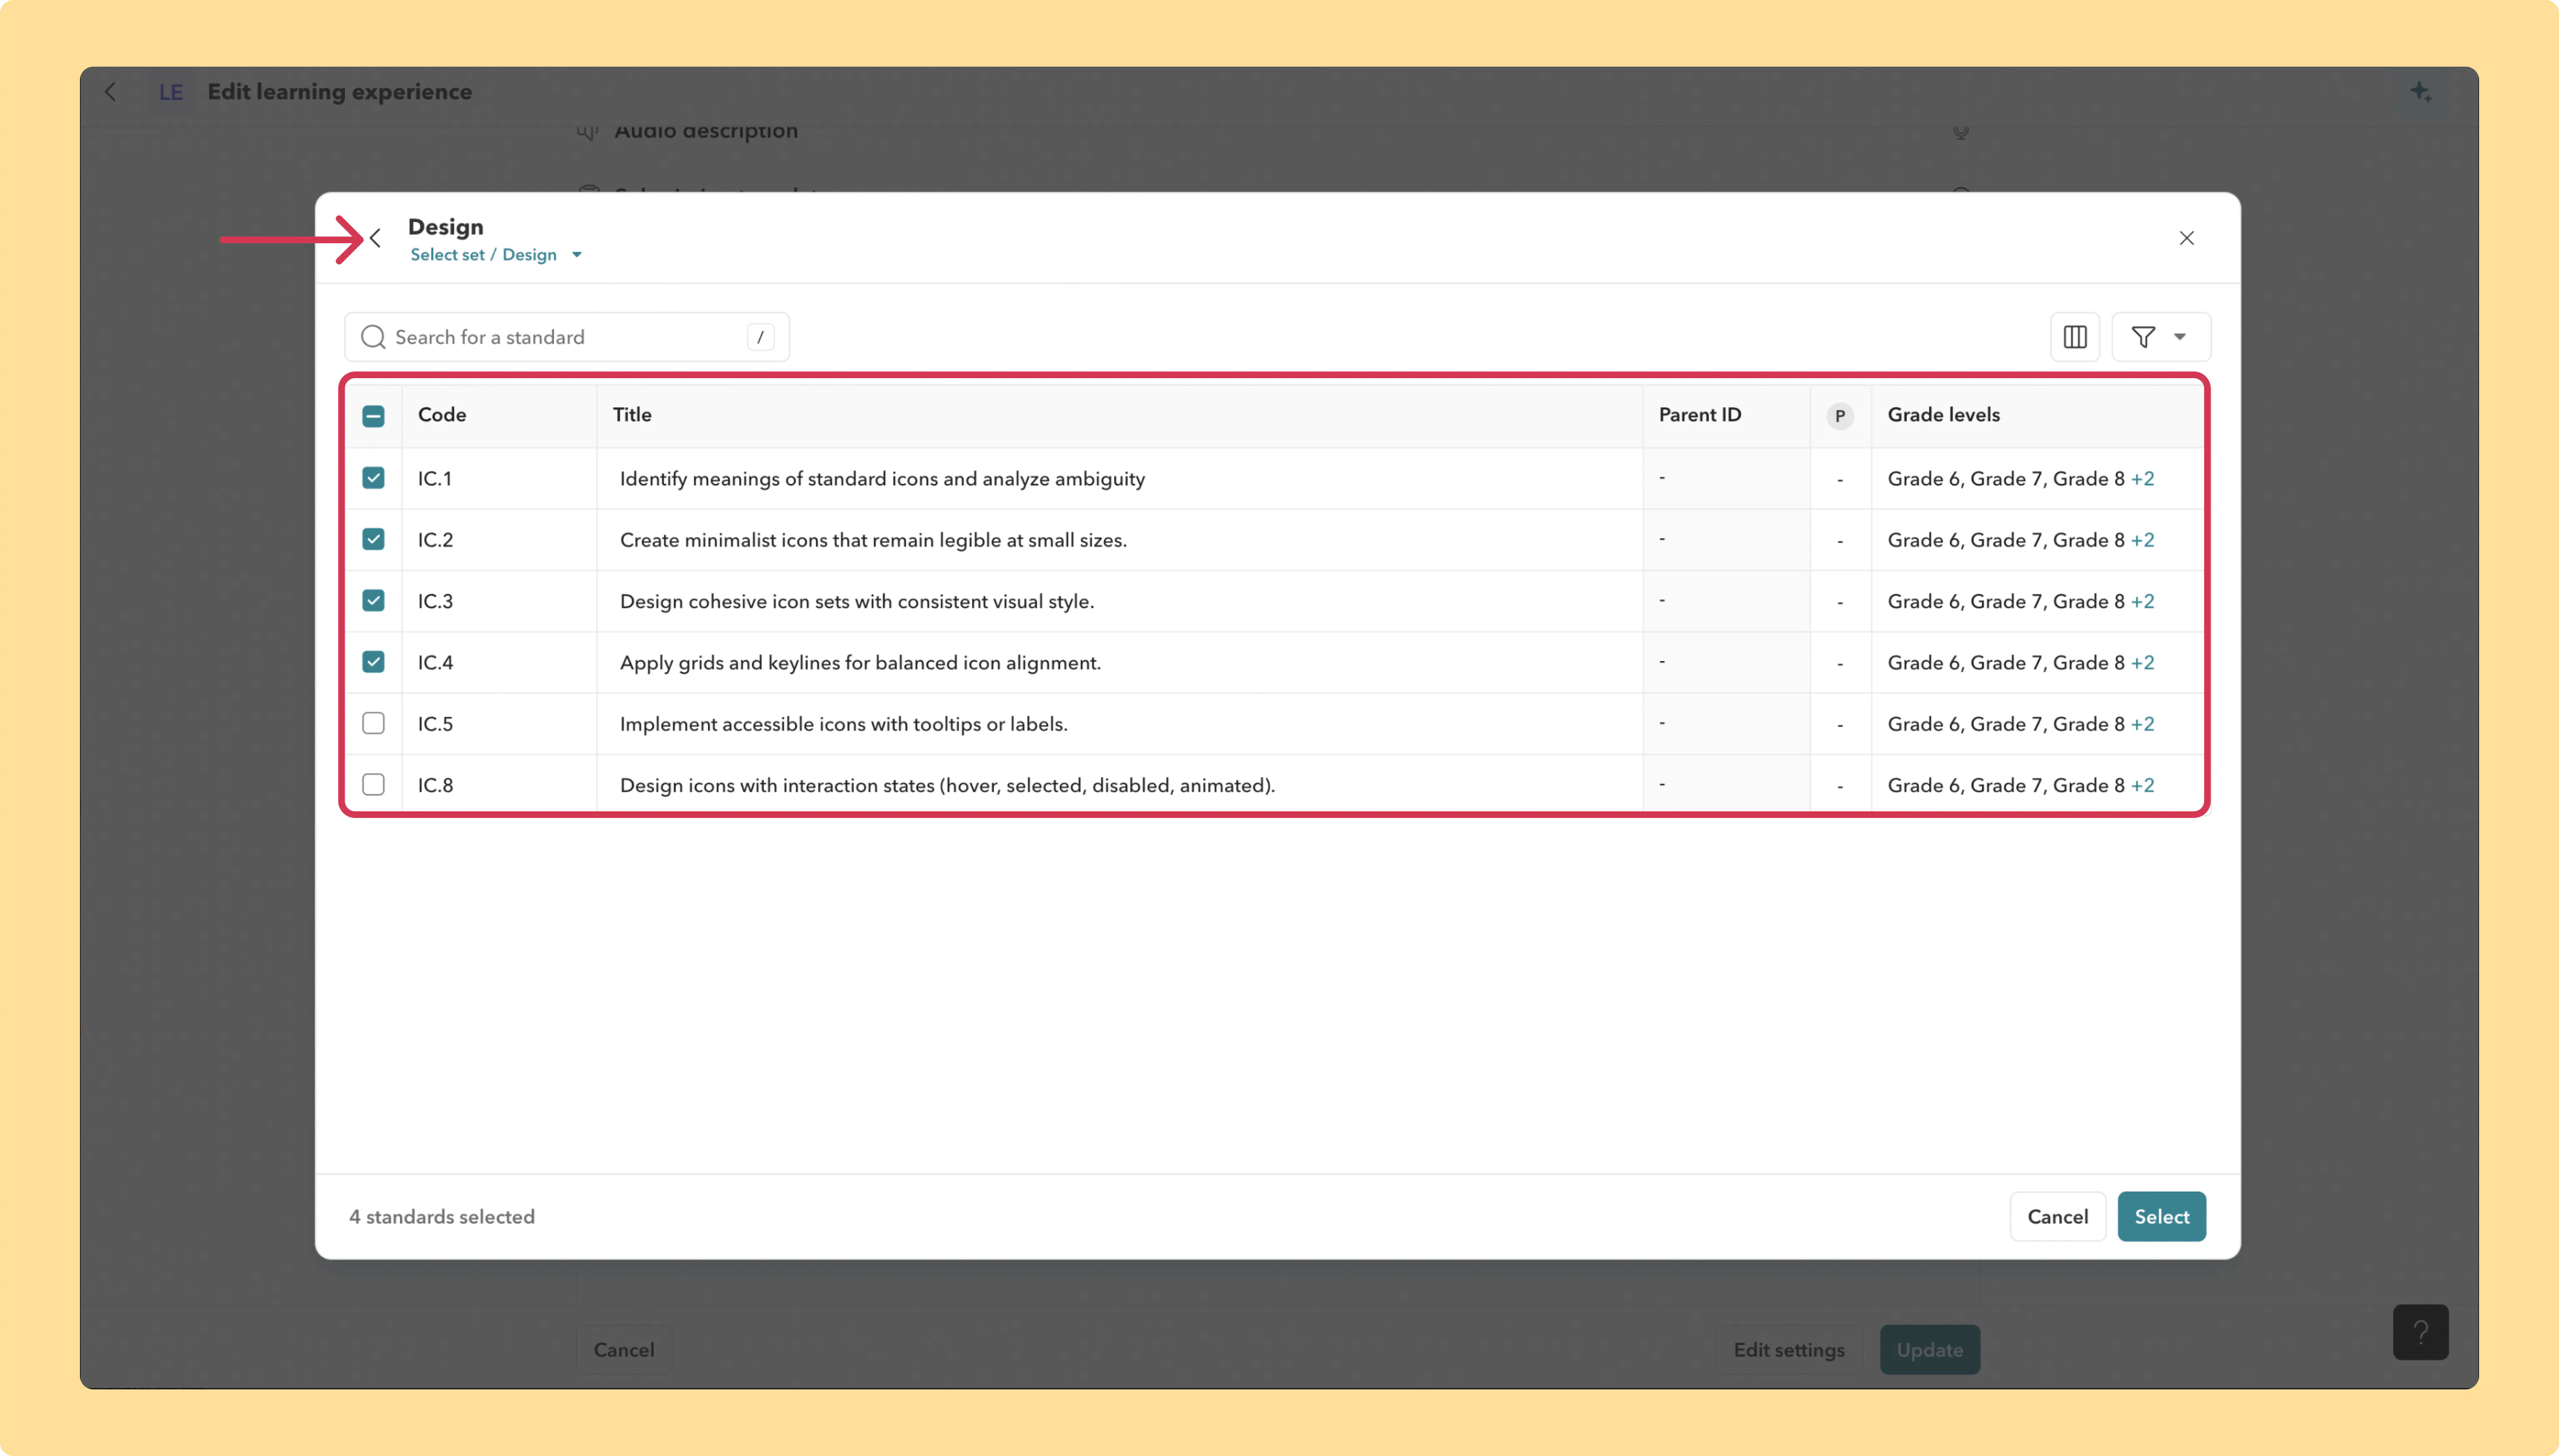Go back using the modal's left chevron
This screenshot has width=2559, height=1456.
coord(375,238)
